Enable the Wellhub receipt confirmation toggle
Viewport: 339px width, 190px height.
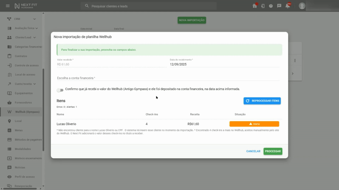(60, 90)
